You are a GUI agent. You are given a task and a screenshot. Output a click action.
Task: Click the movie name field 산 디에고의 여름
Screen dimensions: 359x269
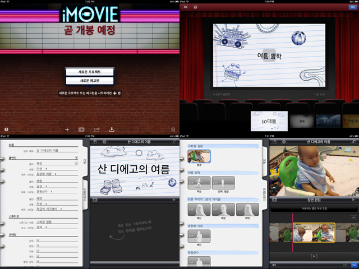(x=50, y=151)
